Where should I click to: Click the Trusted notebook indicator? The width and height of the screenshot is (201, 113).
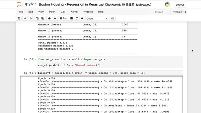click(x=159, y=12)
